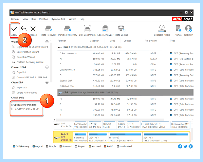Click the Disk 1 drive icon in list header
The height and width of the screenshot is (162, 203).
click(60, 47)
